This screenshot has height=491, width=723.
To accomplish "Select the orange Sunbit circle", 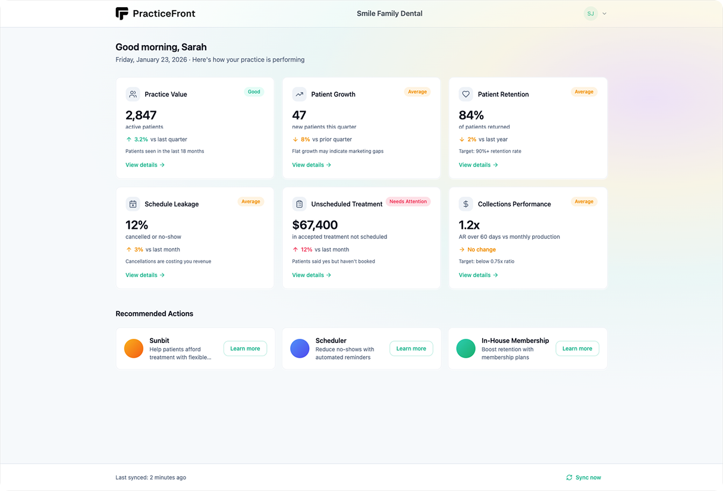I will pyautogui.click(x=134, y=348).
